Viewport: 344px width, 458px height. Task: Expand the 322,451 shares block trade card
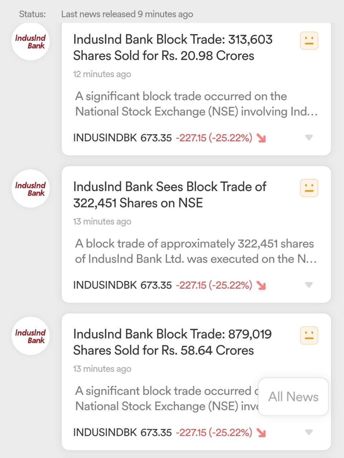pos(309,285)
